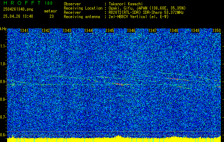Click the Receiving antenna label
This screenshot has width=224, height=142.
point(82,17)
